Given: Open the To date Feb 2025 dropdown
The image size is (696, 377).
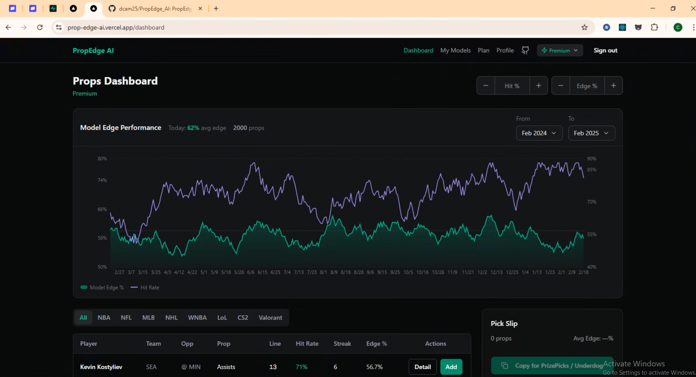Looking at the screenshot, I should [x=591, y=133].
